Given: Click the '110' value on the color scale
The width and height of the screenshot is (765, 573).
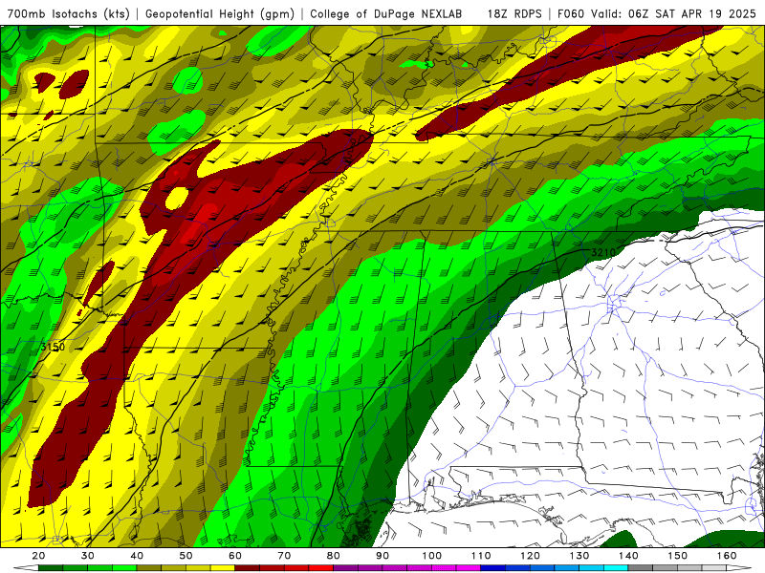Looking at the screenshot, I should pyautogui.click(x=481, y=556).
